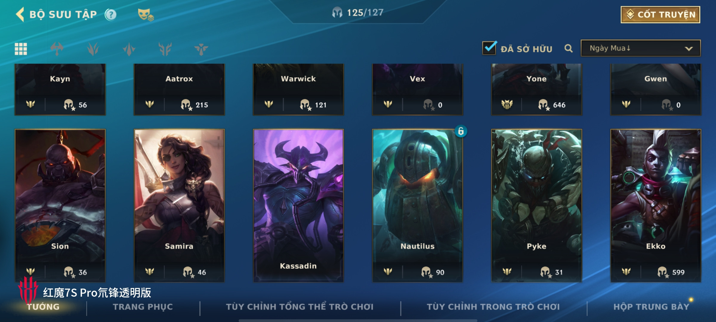This screenshot has width=716, height=322.
Task: Select the Kassadin champion card
Action: pos(298,206)
